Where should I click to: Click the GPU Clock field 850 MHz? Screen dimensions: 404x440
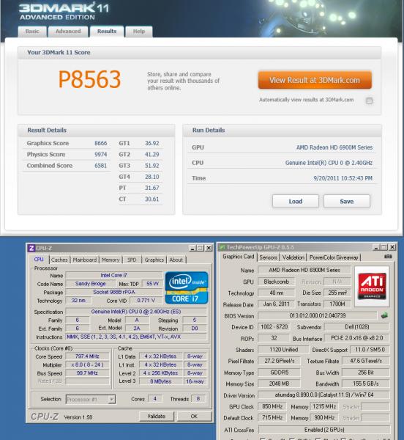(272, 406)
